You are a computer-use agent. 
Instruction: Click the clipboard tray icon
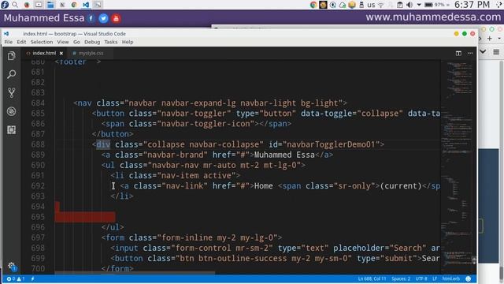pyautogui.click(x=400, y=5)
